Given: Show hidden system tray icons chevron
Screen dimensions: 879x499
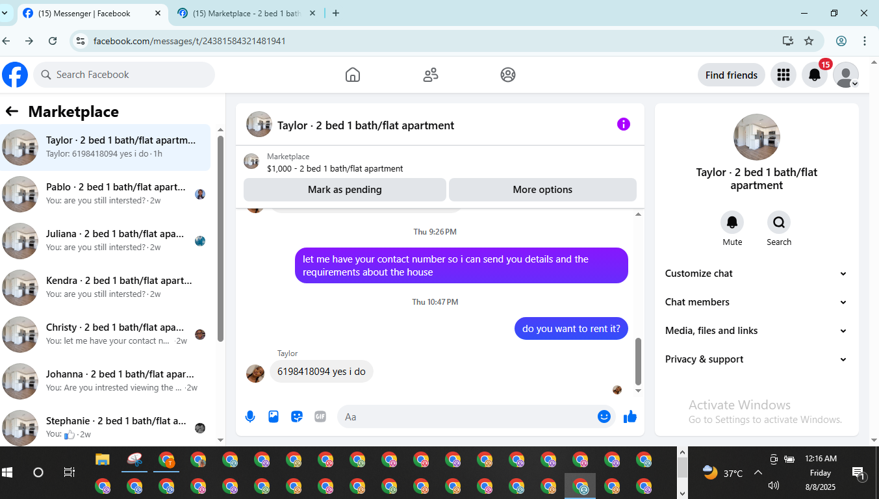Looking at the screenshot, I should click(x=758, y=472).
